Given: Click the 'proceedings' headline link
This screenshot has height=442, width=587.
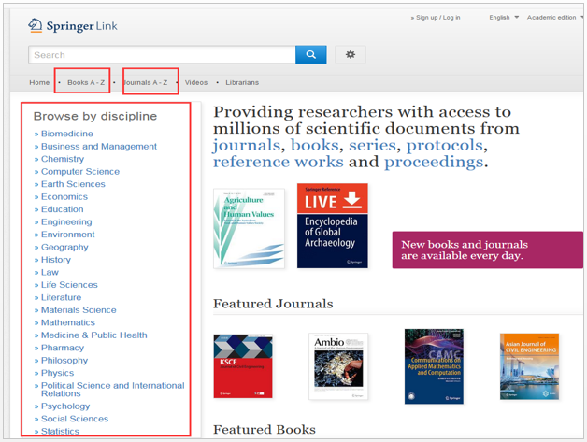Looking at the screenshot, I should (434, 162).
